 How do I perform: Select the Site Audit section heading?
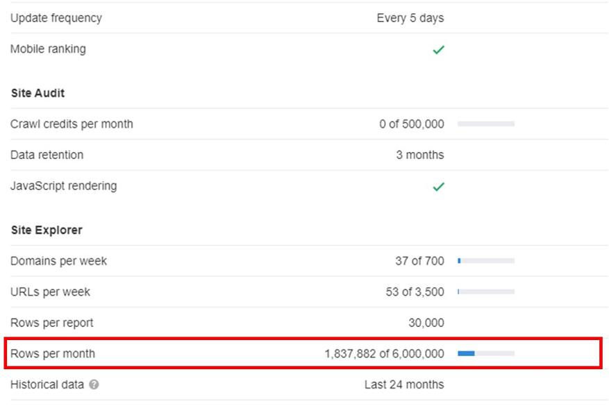coord(38,93)
